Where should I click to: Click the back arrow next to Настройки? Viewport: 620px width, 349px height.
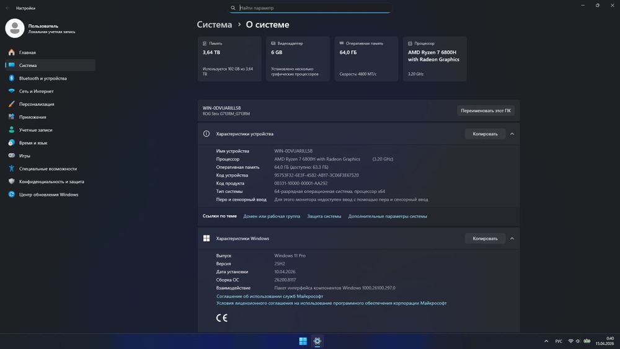[7, 8]
